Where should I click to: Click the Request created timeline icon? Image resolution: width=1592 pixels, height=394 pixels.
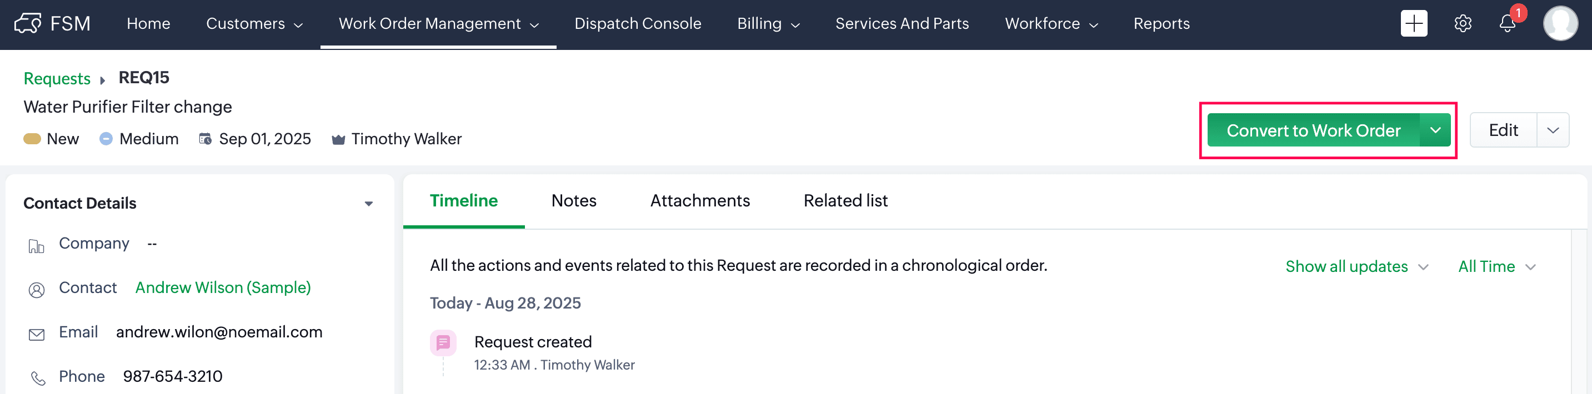(x=443, y=343)
